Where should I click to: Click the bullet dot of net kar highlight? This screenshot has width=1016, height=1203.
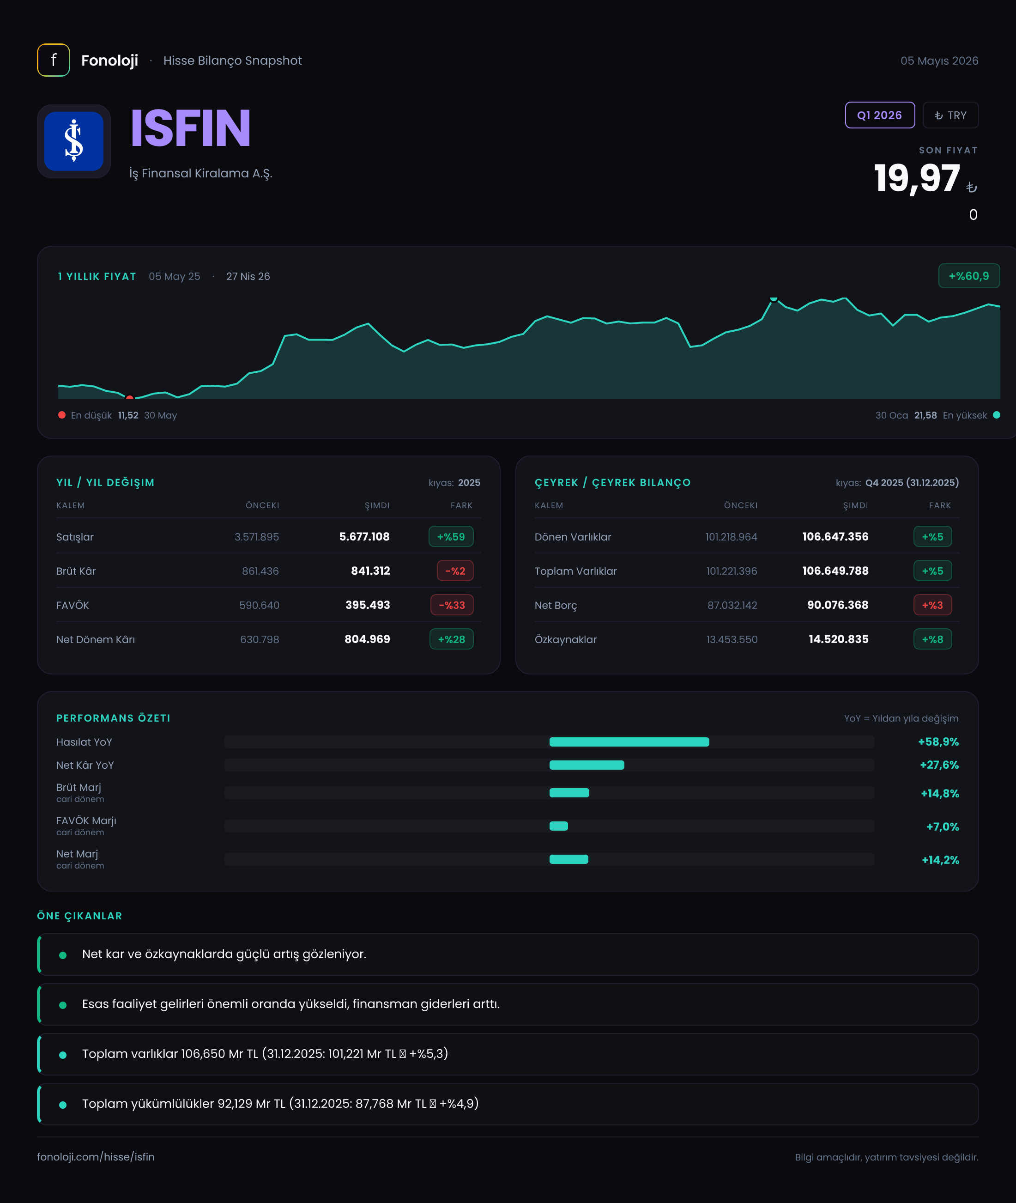63,954
